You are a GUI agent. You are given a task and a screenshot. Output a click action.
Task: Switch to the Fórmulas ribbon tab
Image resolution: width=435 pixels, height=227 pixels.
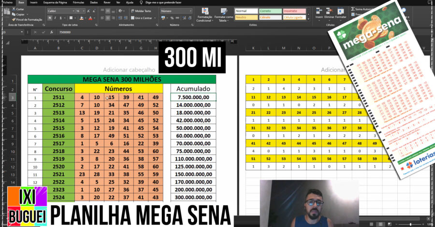[x=78, y=2]
